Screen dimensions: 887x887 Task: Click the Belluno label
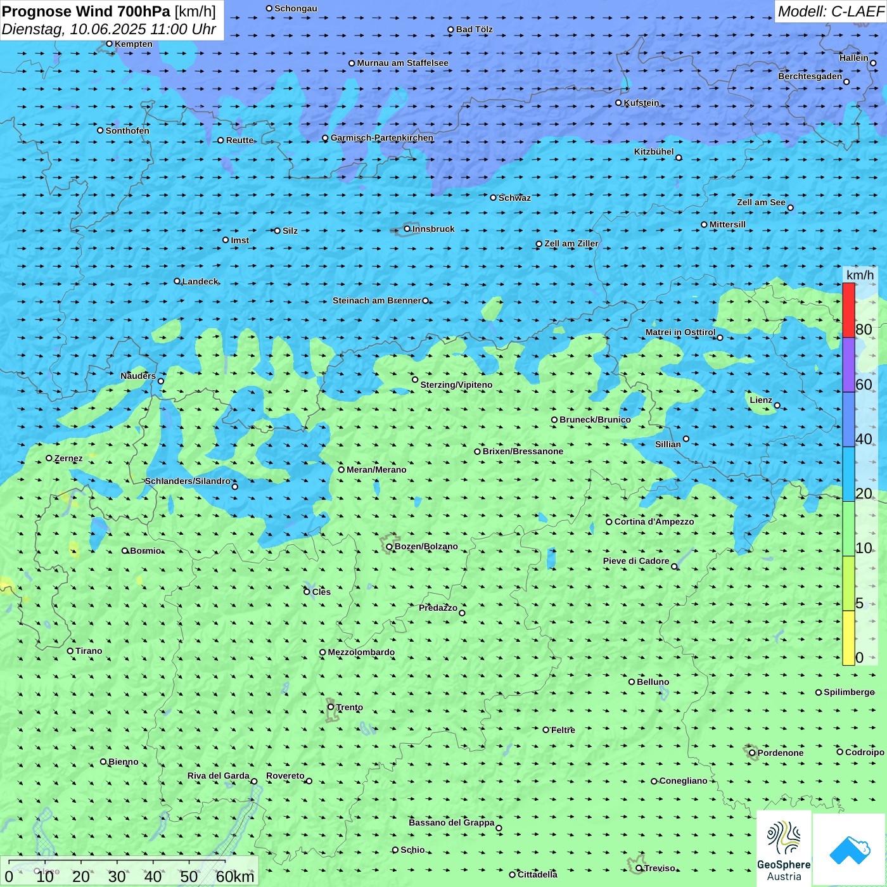[x=653, y=682]
